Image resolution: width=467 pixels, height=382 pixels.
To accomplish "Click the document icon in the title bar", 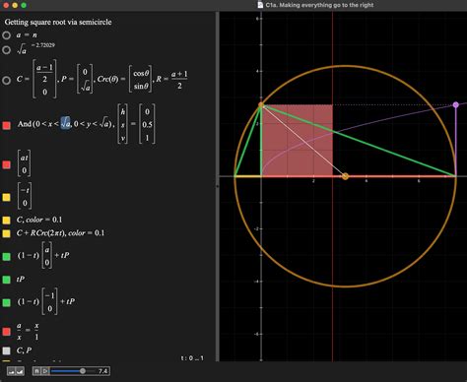I will [260, 5].
